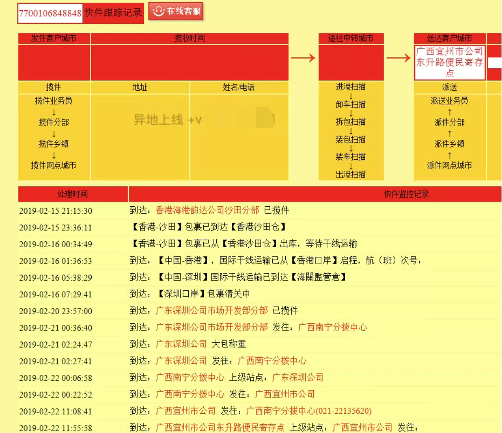Click the 进港扫描 step label
502x433 pixels.
click(351, 87)
